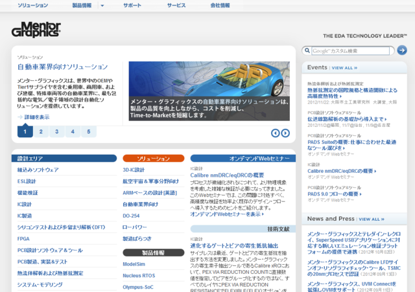Open the 製品情報 menu item

point(82,5)
